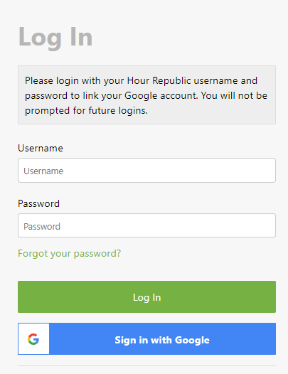Click the words Google account in notice
This screenshot has height=374, width=288.
tap(161, 96)
